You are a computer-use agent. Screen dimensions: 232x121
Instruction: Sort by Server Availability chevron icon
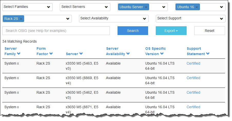128,54
